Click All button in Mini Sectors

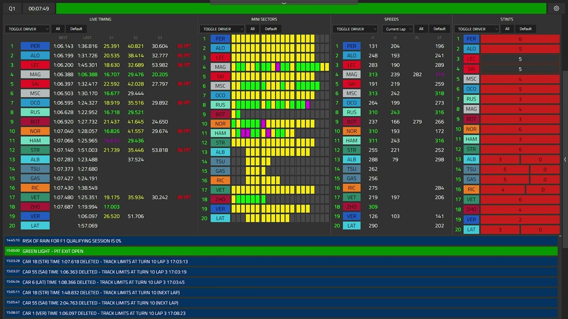click(252, 29)
